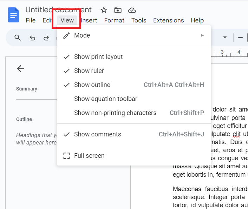The width and height of the screenshot is (248, 209).
Task: Enable Show equation toolbar
Action: tap(105, 99)
